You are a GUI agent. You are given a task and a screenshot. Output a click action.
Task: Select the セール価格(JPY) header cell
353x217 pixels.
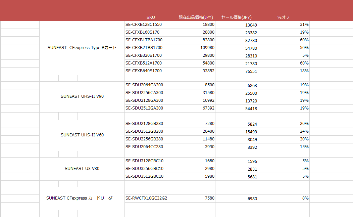click(236, 17)
